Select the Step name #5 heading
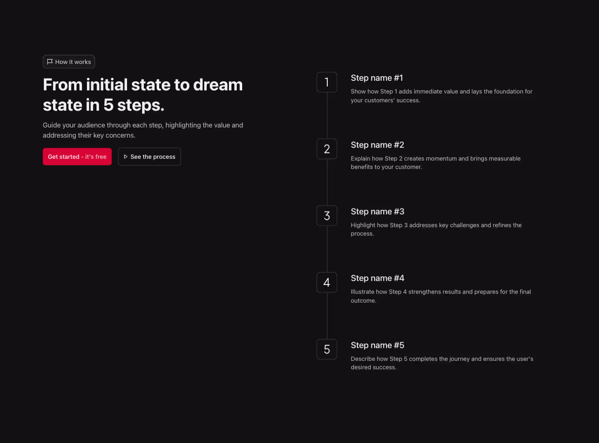Image resolution: width=599 pixels, height=443 pixels. 378,345
